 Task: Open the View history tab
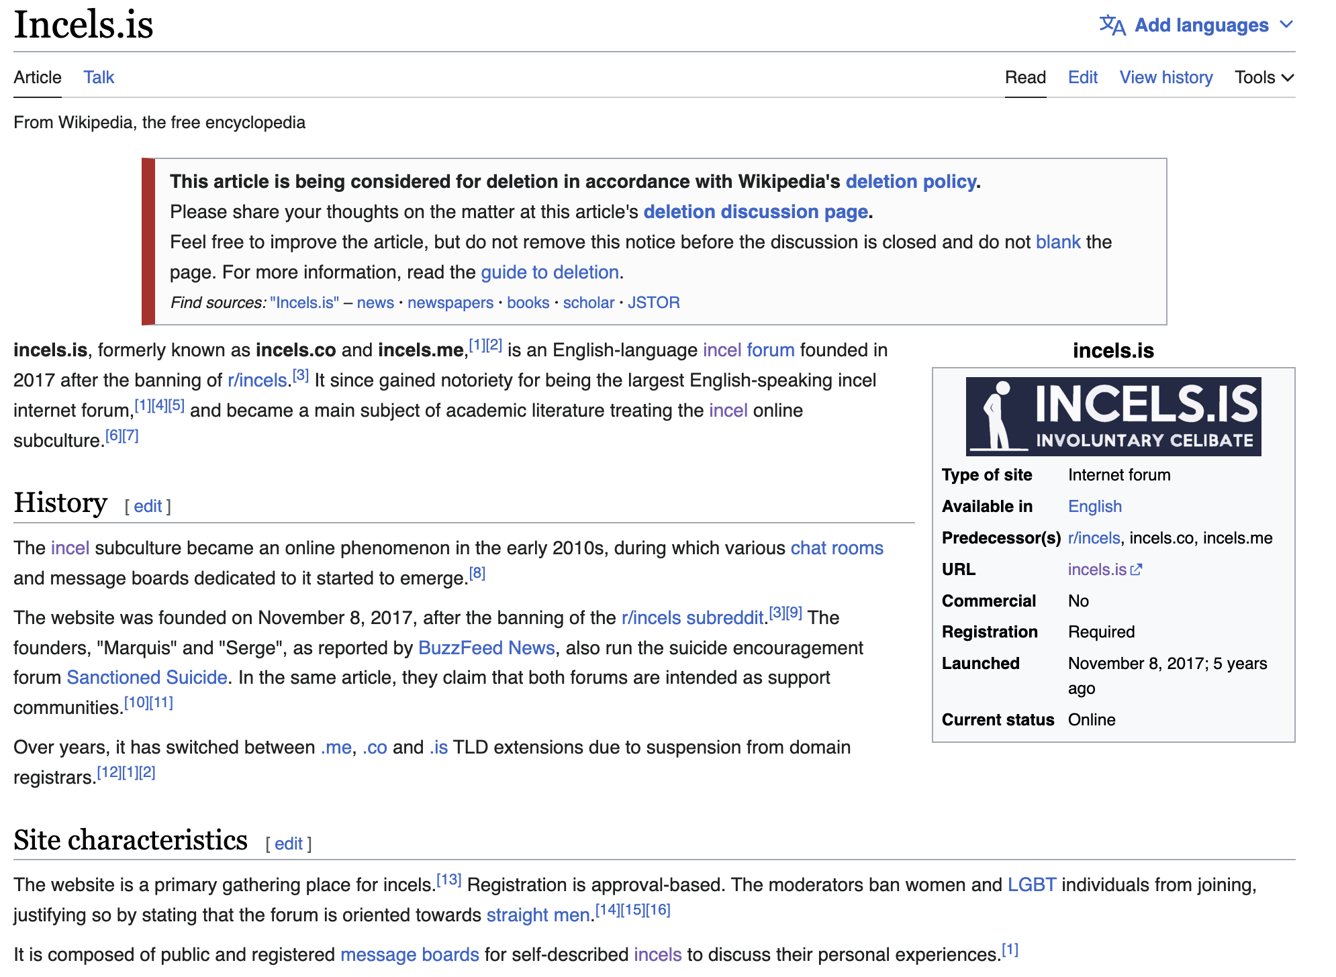[x=1166, y=77]
